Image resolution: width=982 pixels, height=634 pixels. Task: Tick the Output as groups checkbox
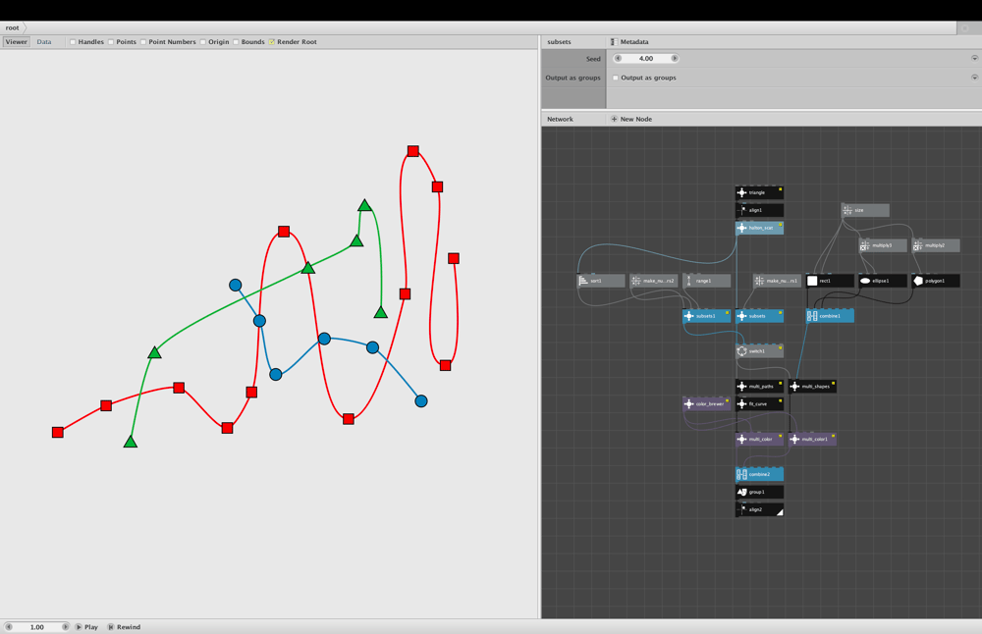pos(616,78)
